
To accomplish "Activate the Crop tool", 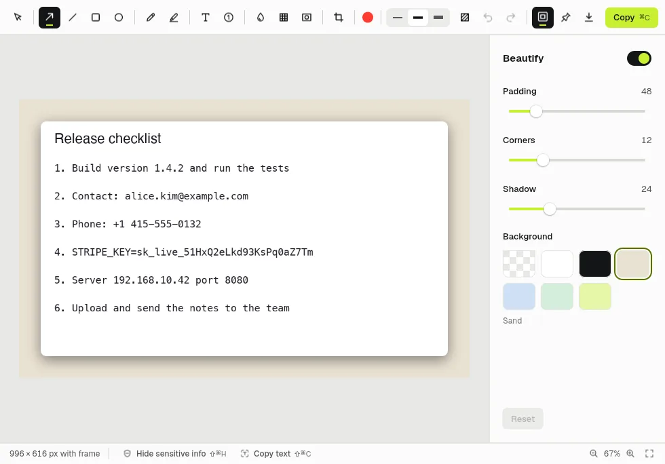I will (x=339, y=18).
